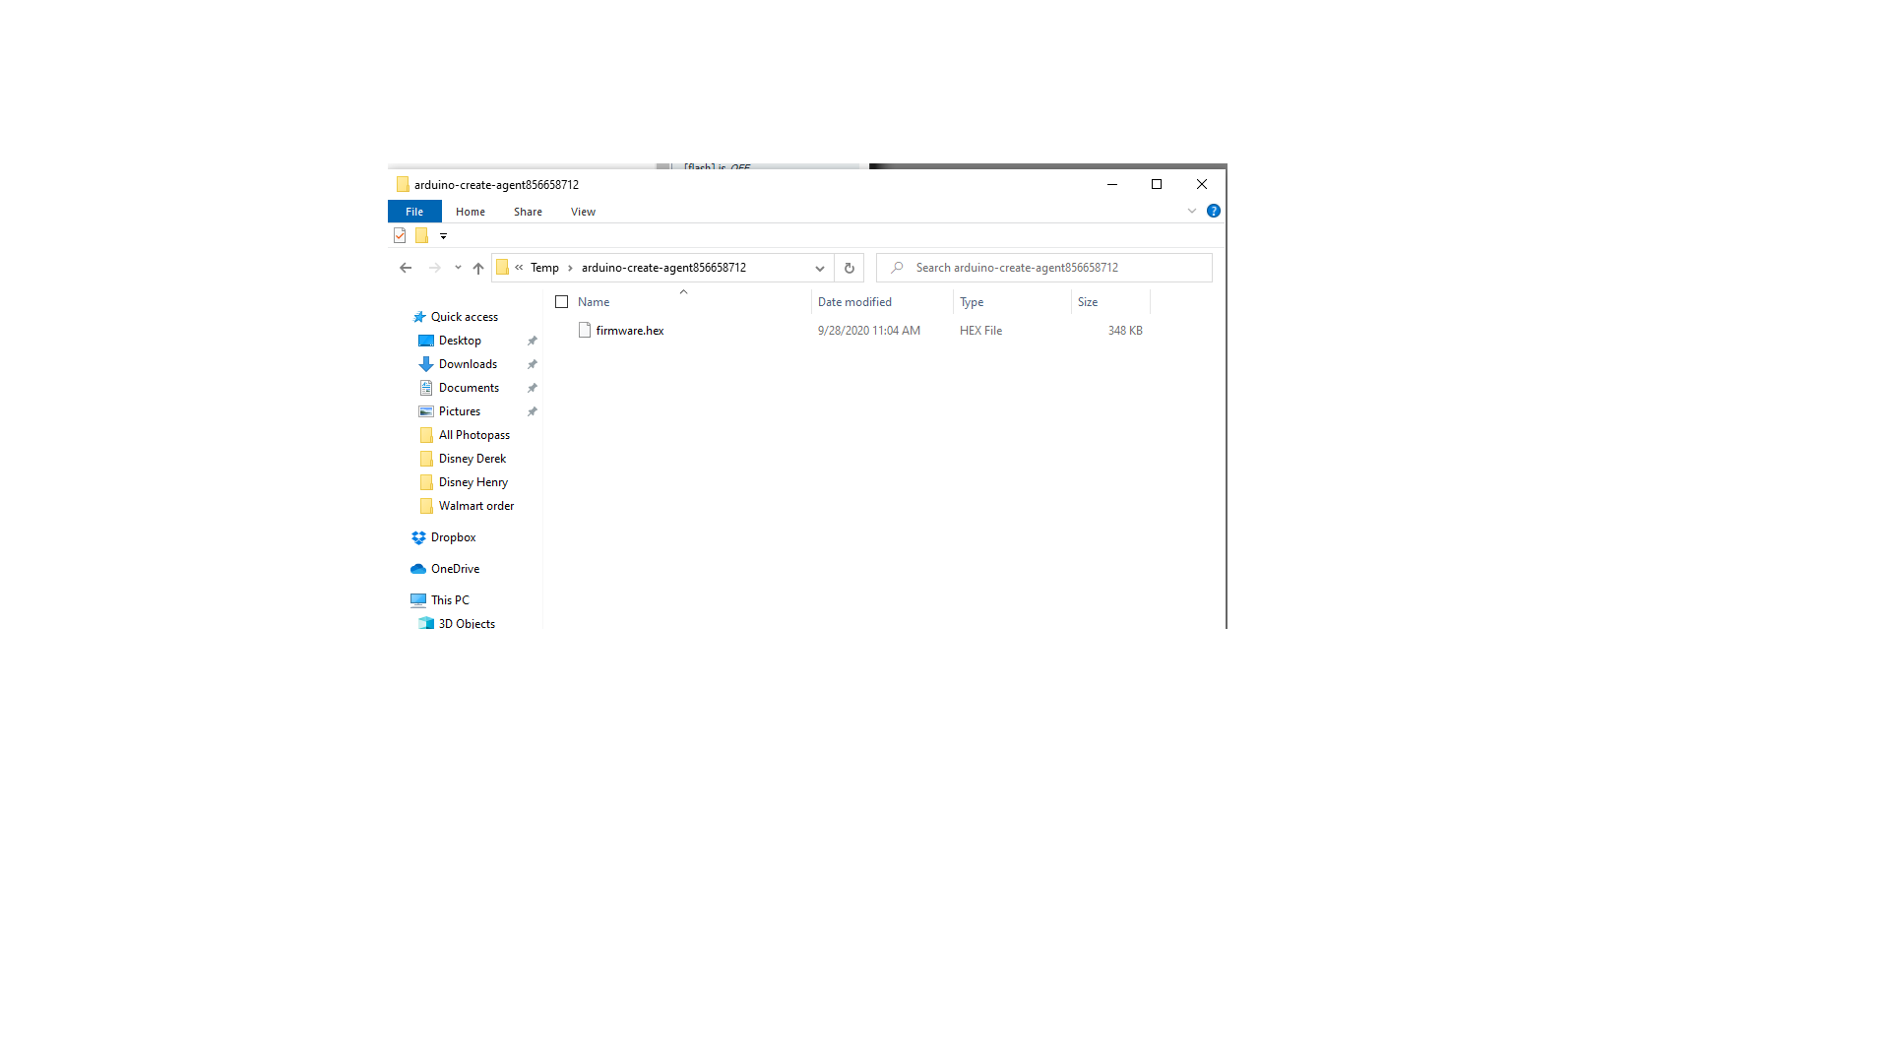1890x1063 pixels.
Task: Maximize the File Explorer window
Action: pyautogui.click(x=1157, y=184)
